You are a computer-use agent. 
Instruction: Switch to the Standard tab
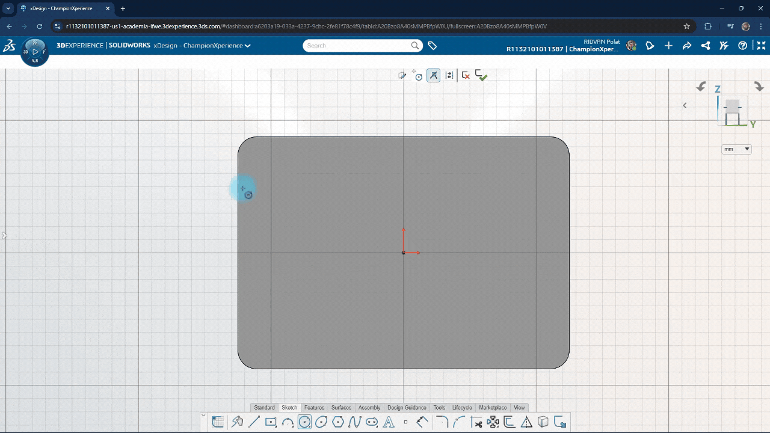point(264,408)
